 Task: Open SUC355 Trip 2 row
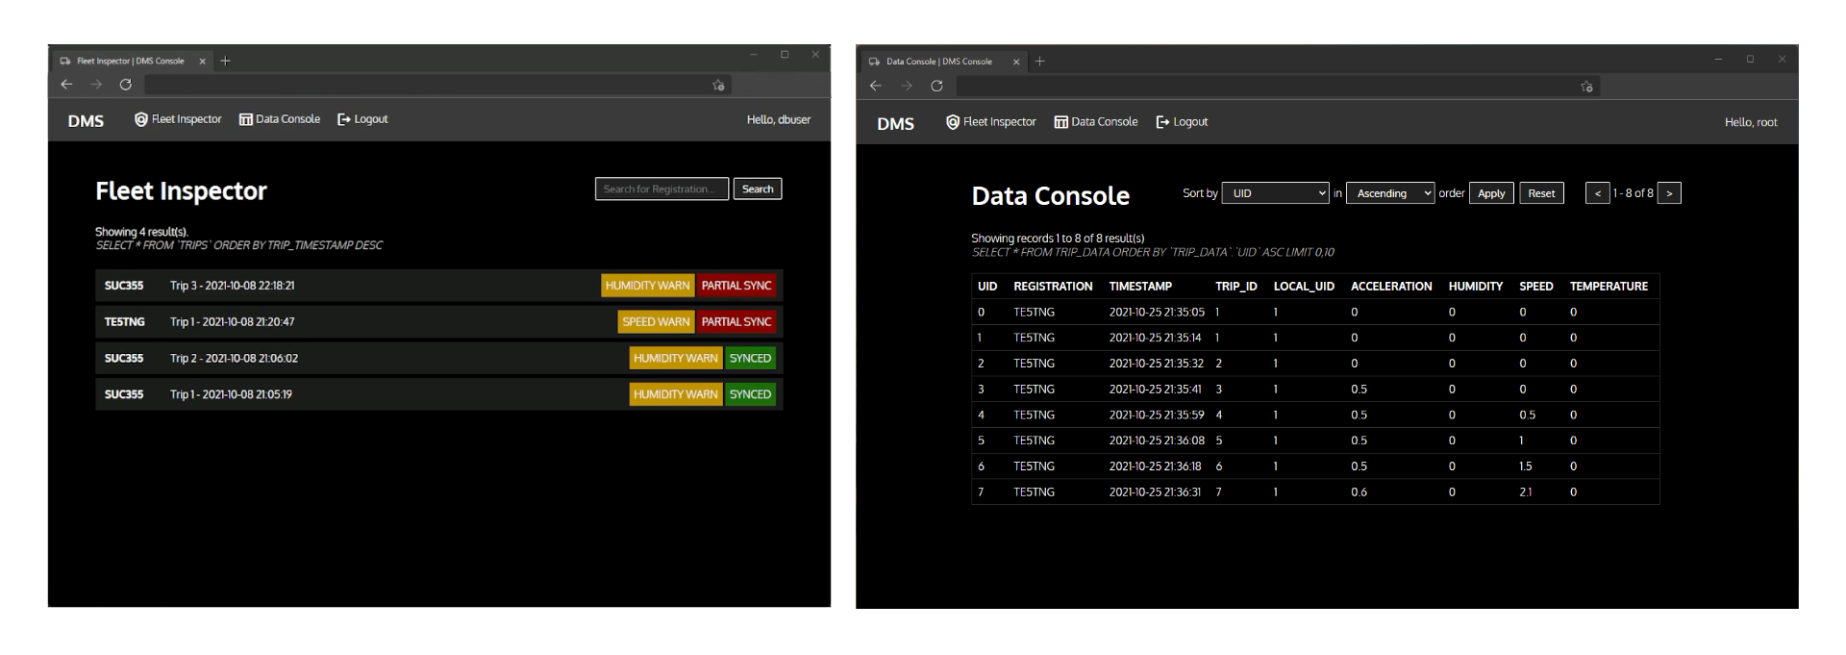(438, 358)
